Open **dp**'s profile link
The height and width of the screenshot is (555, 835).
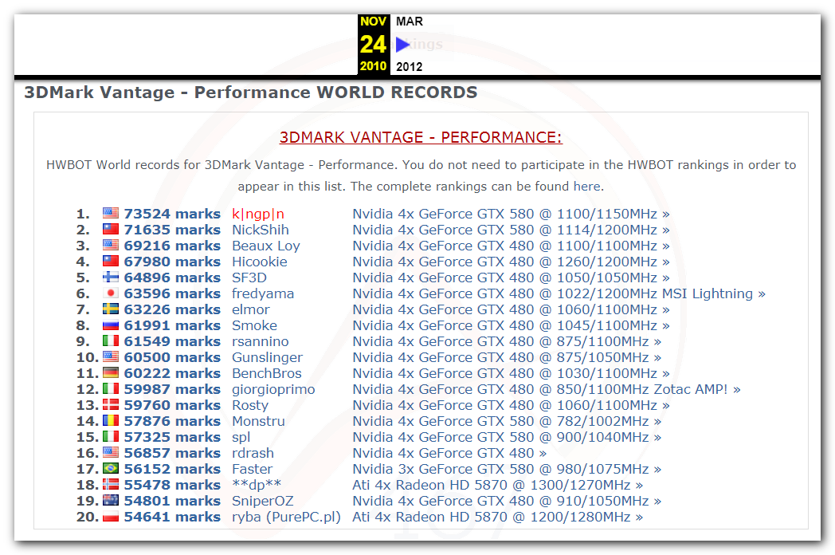click(x=256, y=485)
